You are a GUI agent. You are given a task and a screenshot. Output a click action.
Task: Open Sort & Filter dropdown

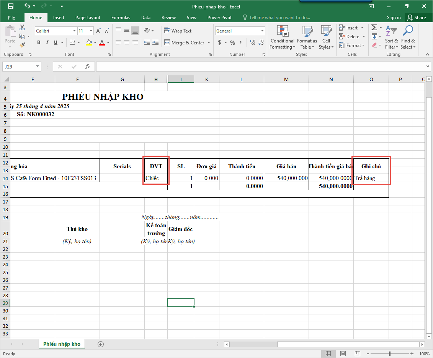[x=391, y=37]
